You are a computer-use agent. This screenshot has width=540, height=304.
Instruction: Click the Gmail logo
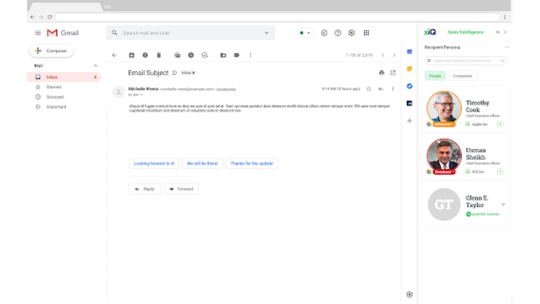coord(63,33)
